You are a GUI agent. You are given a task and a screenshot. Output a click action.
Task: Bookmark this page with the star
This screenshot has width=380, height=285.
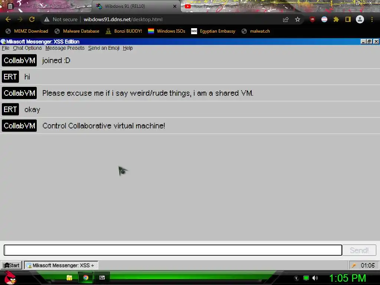pyautogui.click(x=298, y=19)
